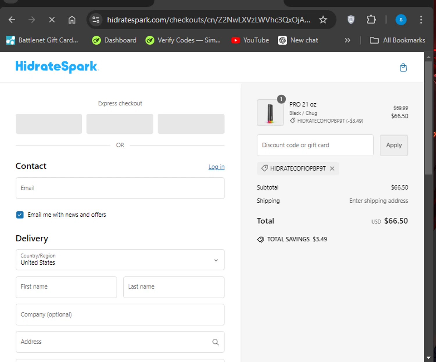Focus the Discount code or gift card field
436x362 pixels.
click(x=315, y=145)
